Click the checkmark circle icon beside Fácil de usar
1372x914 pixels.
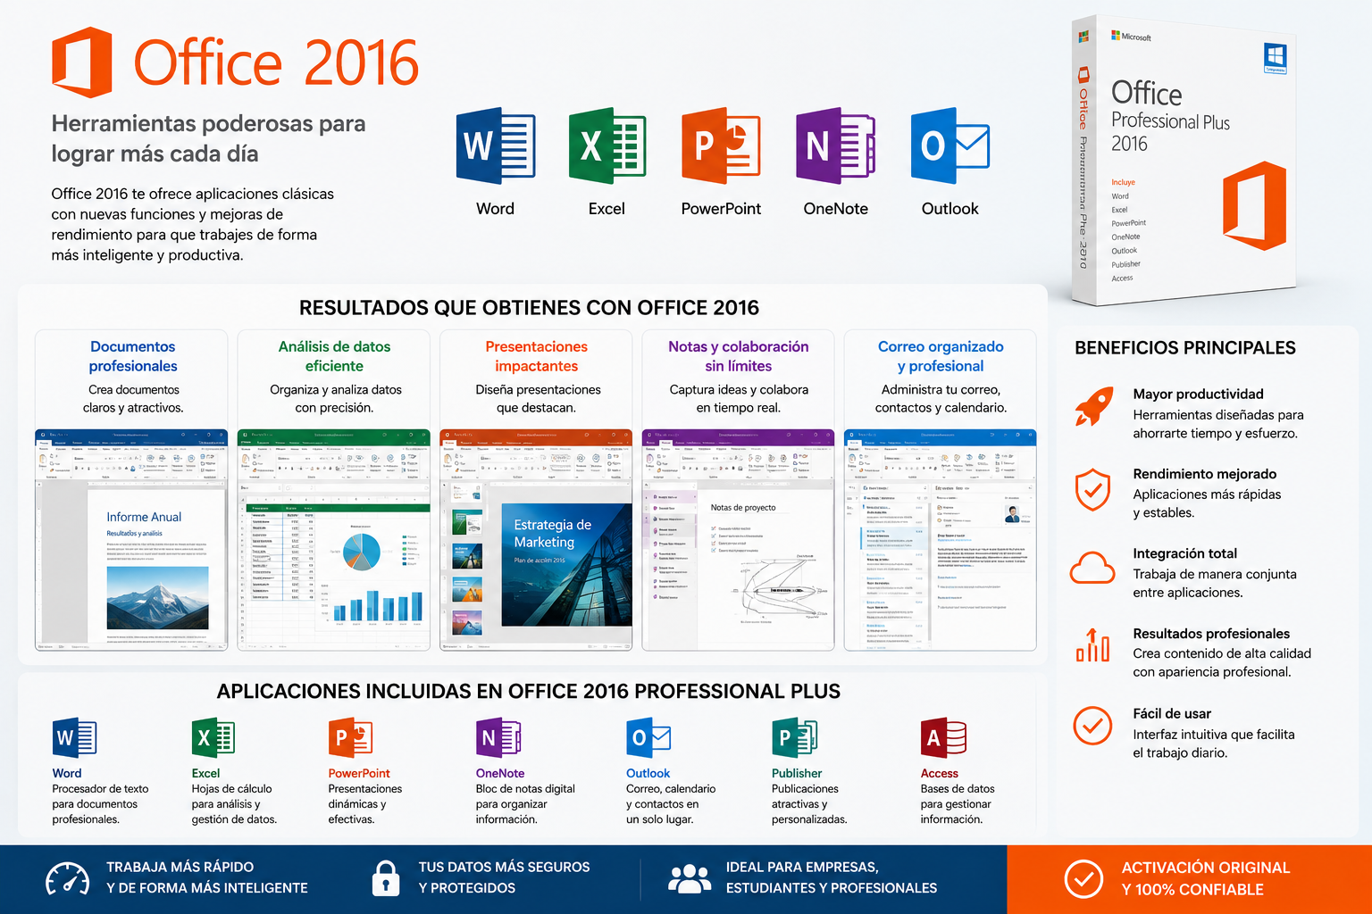(x=1092, y=726)
